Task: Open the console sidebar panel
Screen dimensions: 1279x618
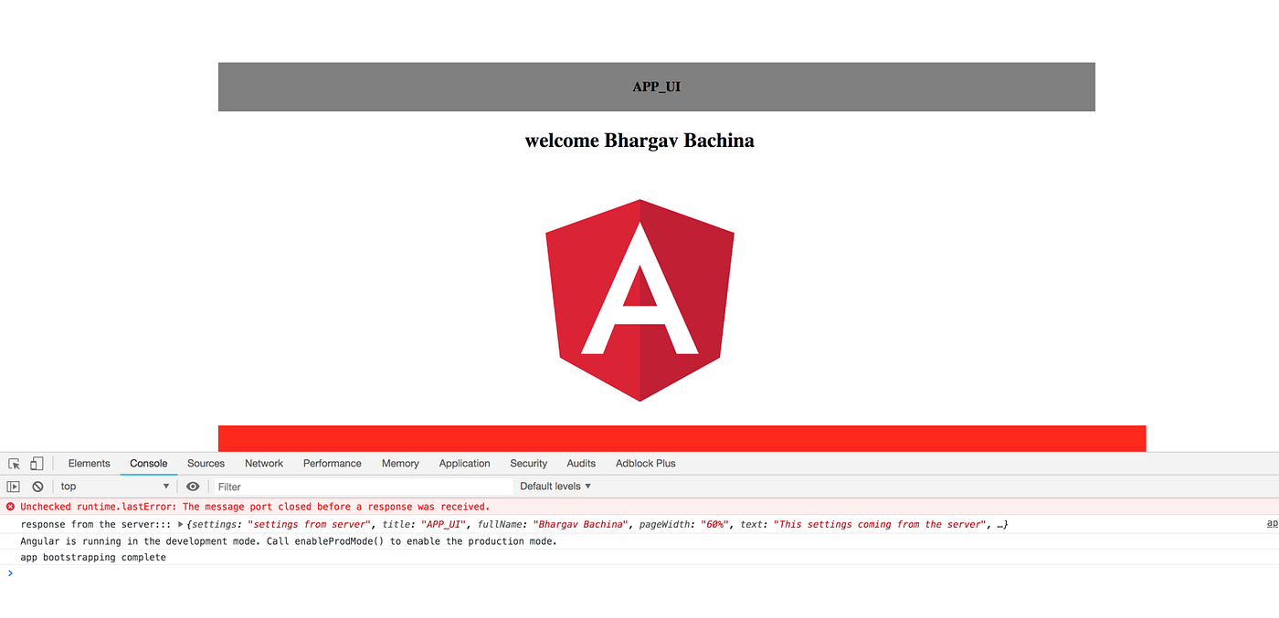Action: pos(13,486)
